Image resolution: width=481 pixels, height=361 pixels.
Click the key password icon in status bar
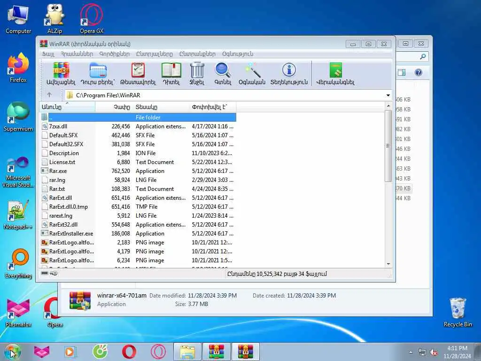click(x=54, y=273)
